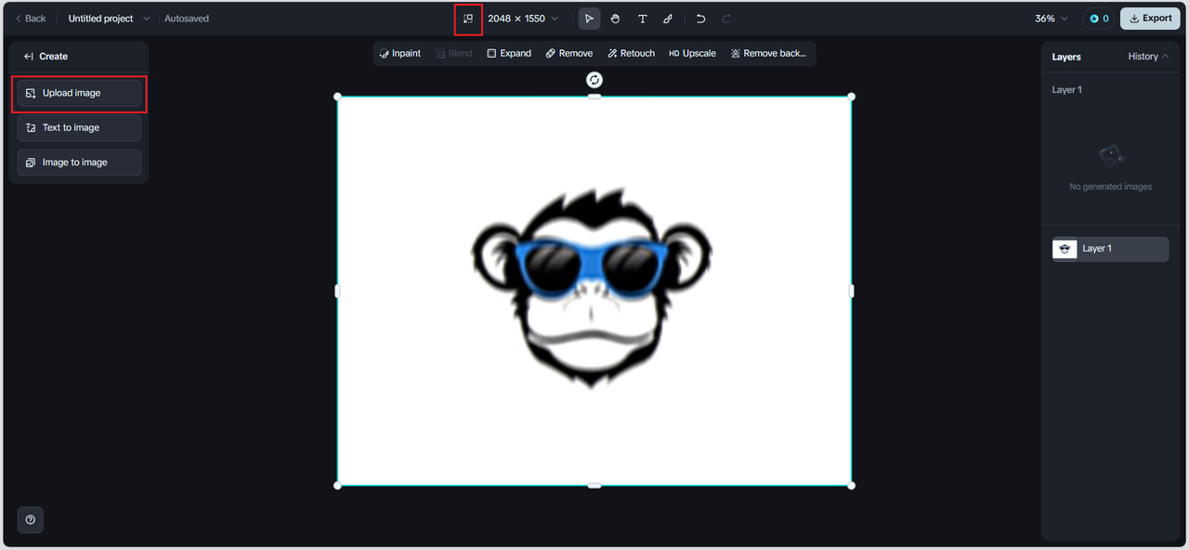Click the 'Autosaved' status text
The image size is (1189, 550).
187,19
